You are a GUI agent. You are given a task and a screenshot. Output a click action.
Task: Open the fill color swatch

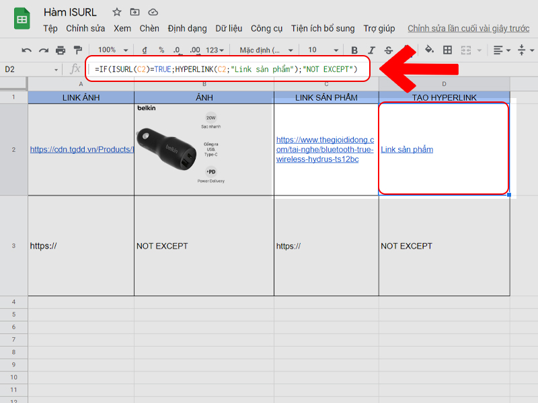click(428, 49)
